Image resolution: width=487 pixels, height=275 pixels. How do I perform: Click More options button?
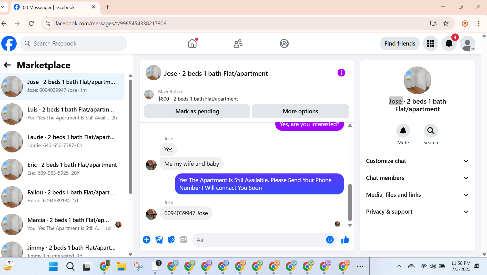pyautogui.click(x=300, y=111)
